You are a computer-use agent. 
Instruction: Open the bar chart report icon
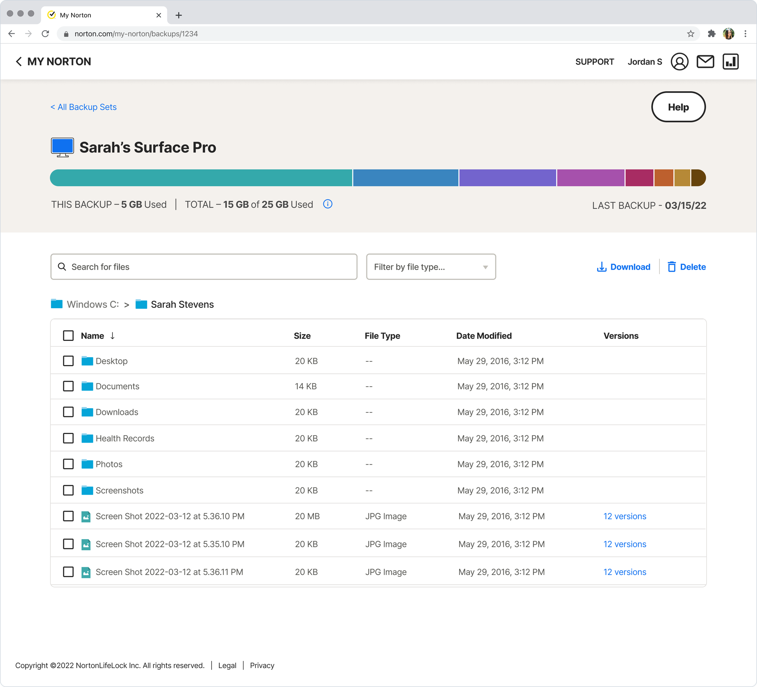731,61
